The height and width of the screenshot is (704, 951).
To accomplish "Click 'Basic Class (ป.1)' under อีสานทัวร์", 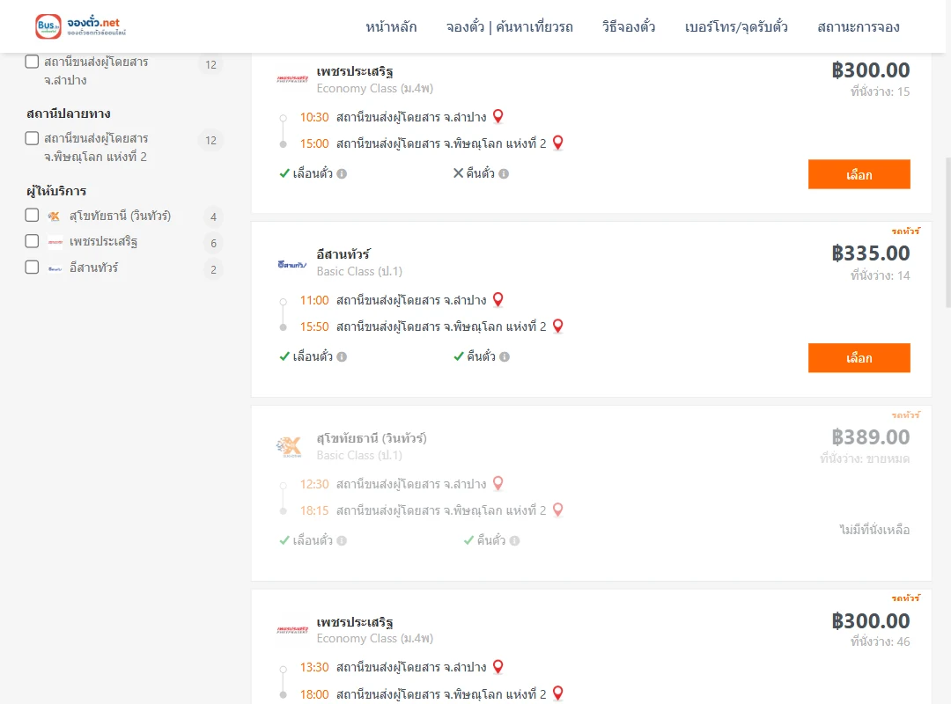I will coord(359,272).
